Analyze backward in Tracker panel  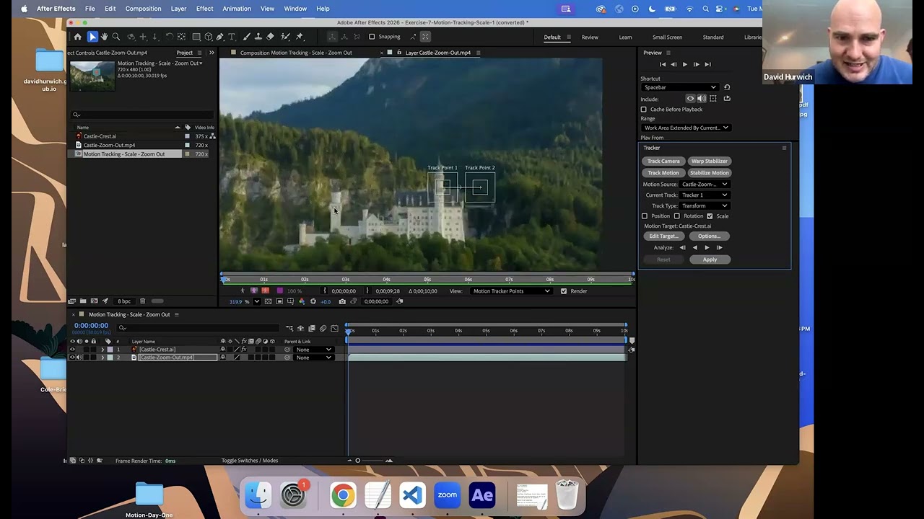pyautogui.click(x=695, y=248)
